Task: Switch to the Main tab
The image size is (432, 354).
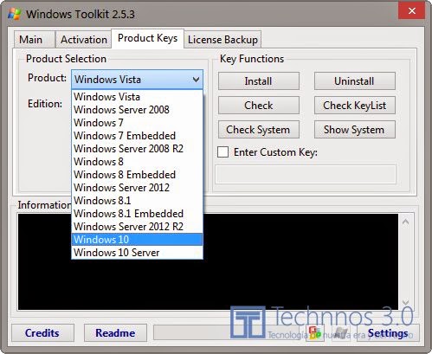Action: pos(34,40)
